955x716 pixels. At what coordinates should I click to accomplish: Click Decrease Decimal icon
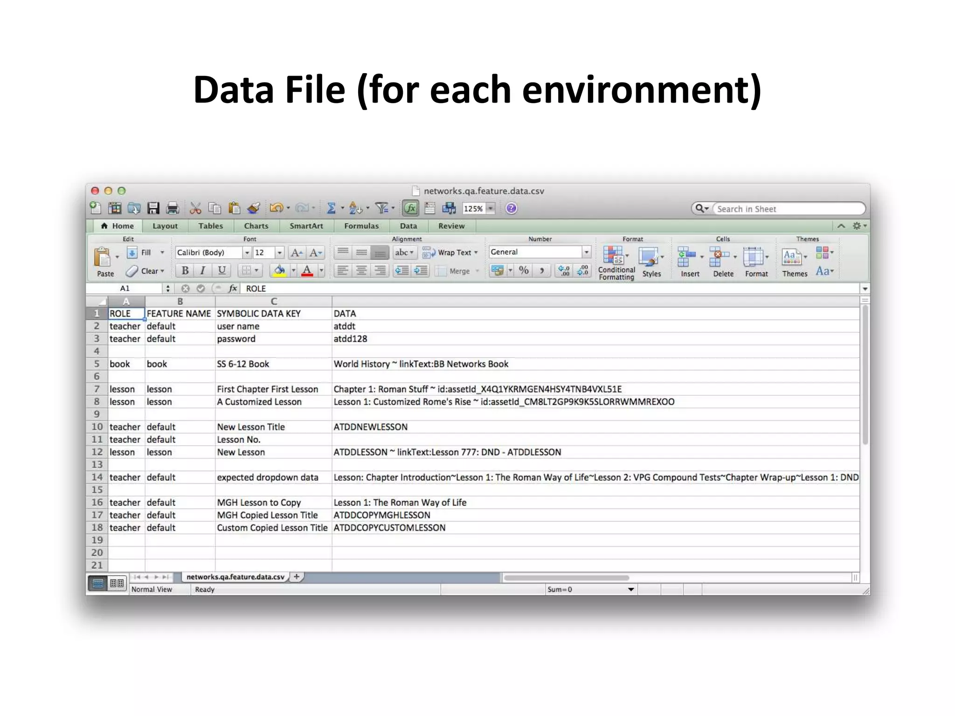(583, 270)
